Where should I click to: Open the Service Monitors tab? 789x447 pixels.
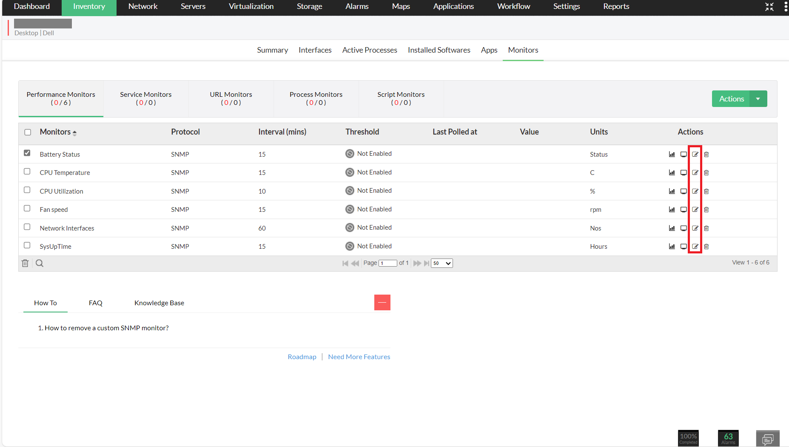145,98
